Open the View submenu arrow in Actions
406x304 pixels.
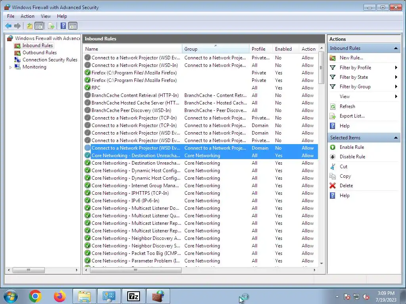pyautogui.click(x=396, y=97)
